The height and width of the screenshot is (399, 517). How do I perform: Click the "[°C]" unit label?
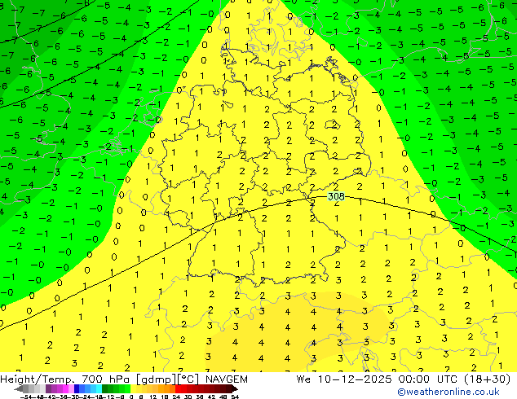188,379
